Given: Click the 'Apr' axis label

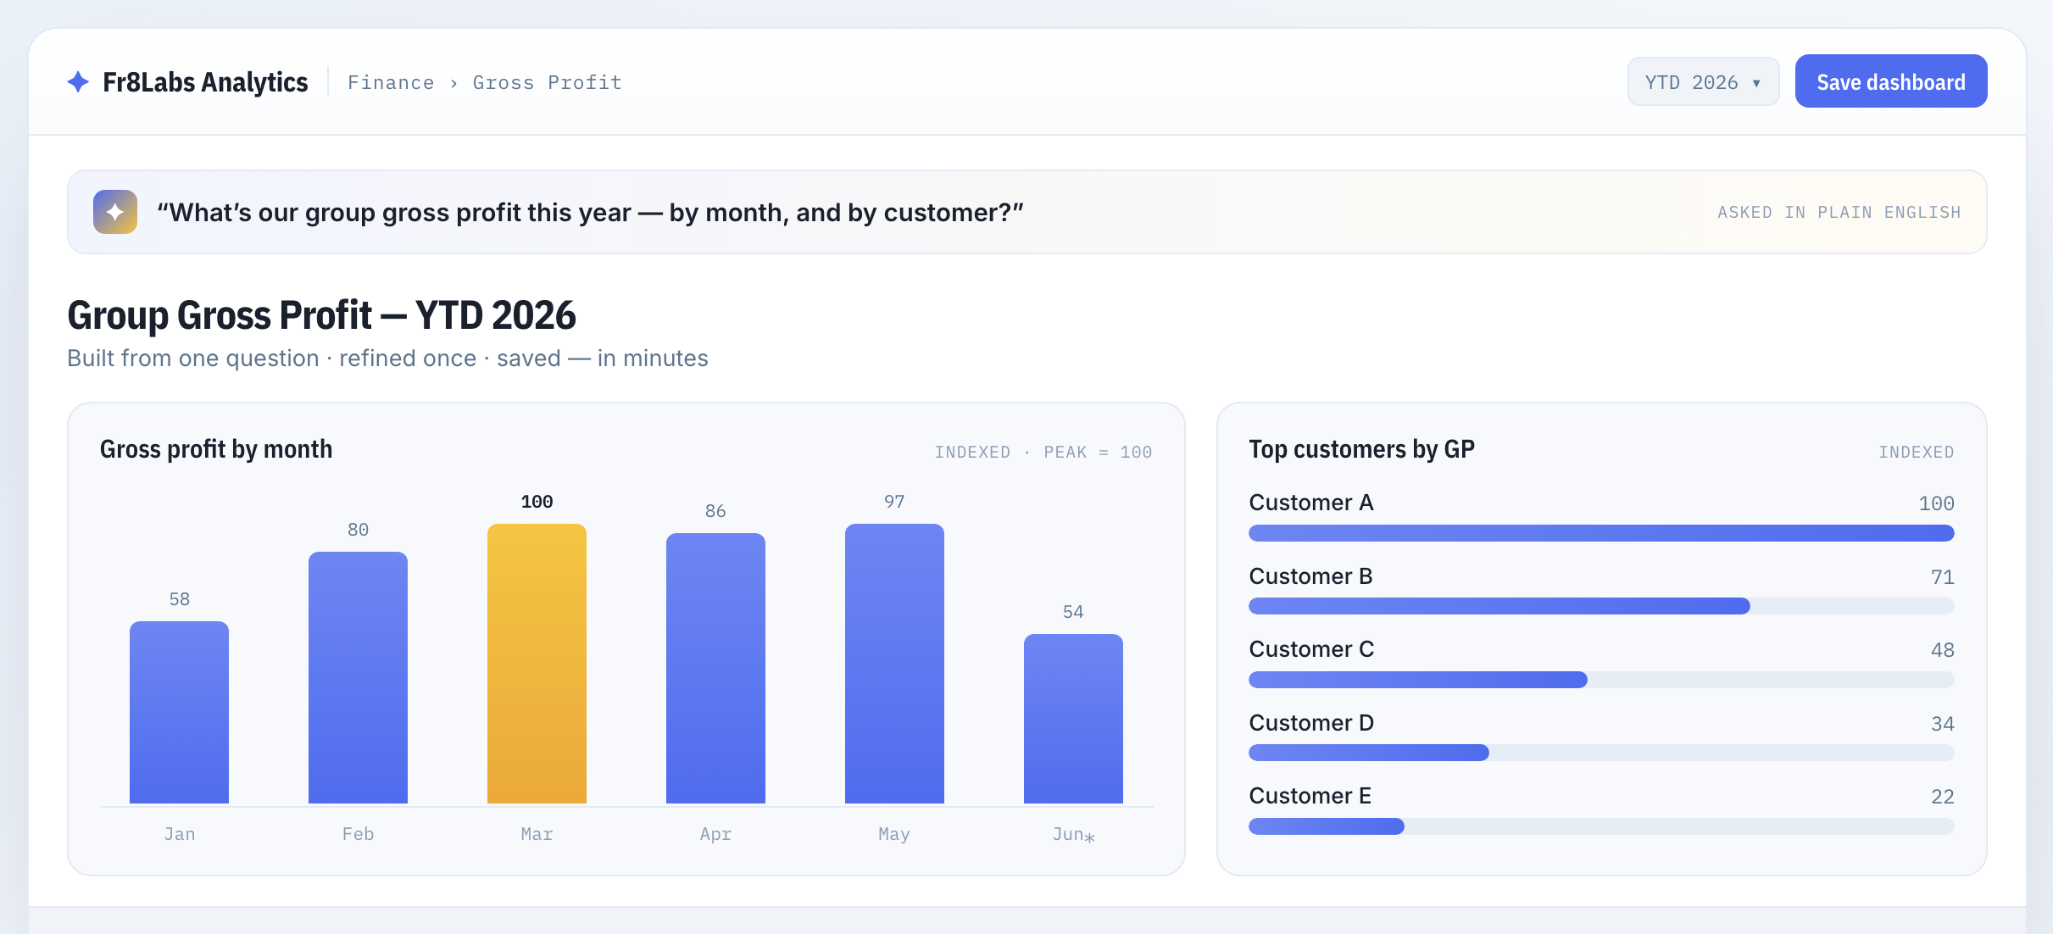Looking at the screenshot, I should click(x=715, y=834).
